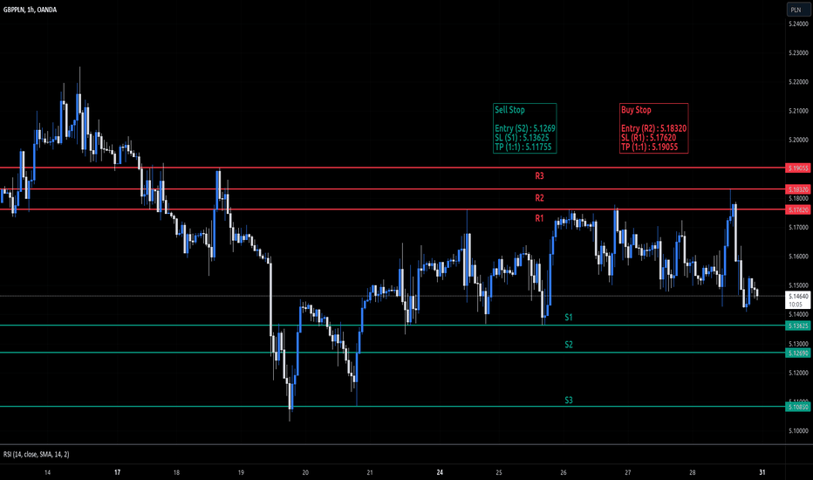Click the 5.21000 price scale label

(798, 111)
